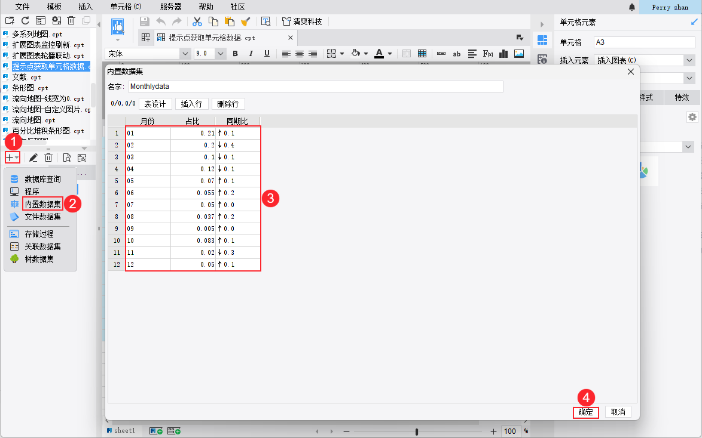Preview the dataset with the magnifier page icon
This screenshot has height=438, width=702.
tap(67, 158)
